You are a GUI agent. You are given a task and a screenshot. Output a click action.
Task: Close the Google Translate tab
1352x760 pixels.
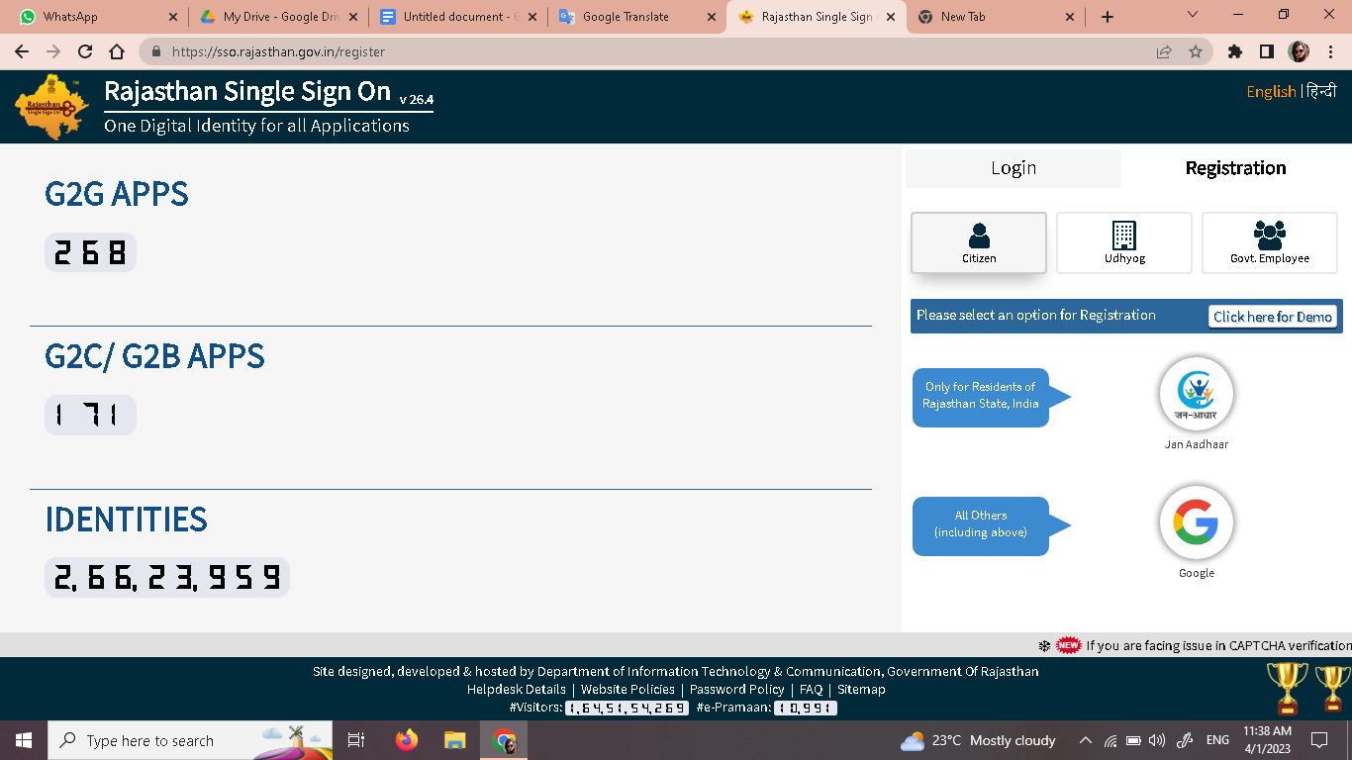tap(711, 17)
